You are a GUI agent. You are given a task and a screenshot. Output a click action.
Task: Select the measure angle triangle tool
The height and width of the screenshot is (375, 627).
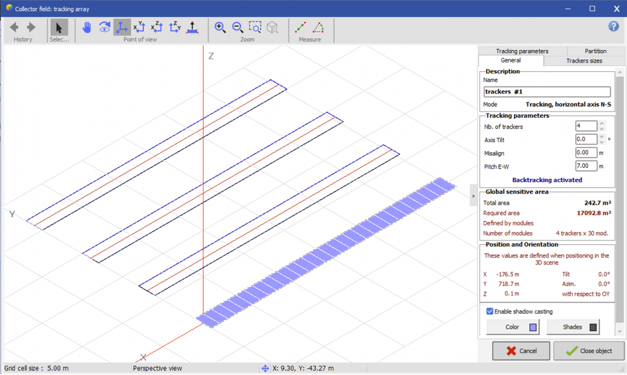(319, 28)
